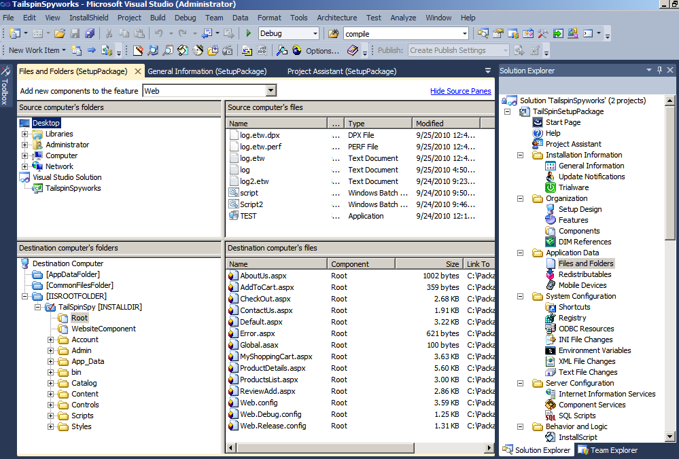Open the feature selection combo box arrow

point(271,91)
